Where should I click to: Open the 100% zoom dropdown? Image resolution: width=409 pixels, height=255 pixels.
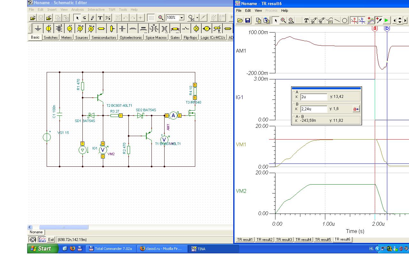click(x=181, y=18)
